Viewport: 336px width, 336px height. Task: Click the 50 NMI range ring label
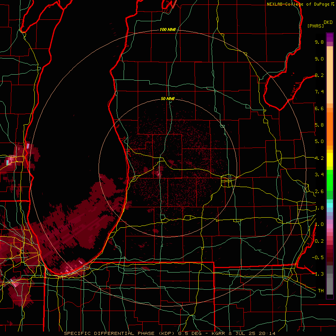tap(168, 99)
